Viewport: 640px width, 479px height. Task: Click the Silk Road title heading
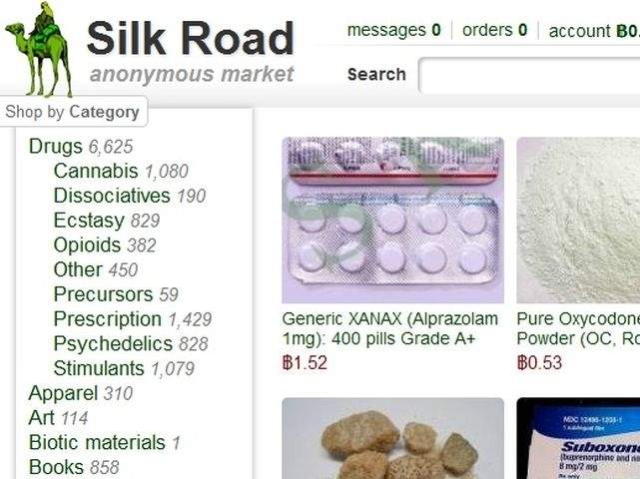point(191,38)
